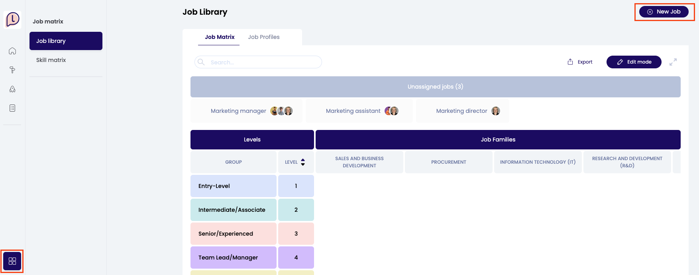Click the Export icon
699x275 pixels.
pos(570,62)
